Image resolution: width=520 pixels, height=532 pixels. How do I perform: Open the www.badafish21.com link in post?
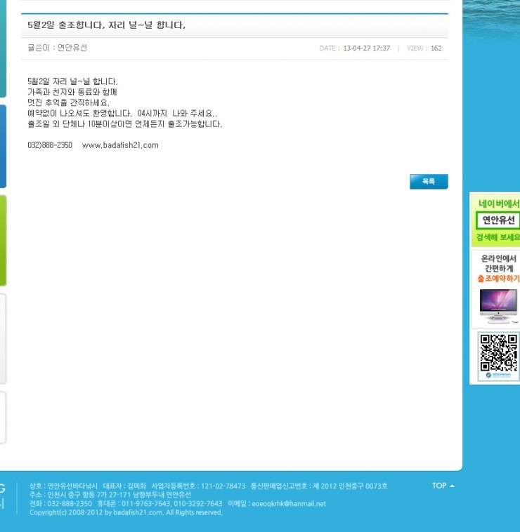pyautogui.click(x=120, y=145)
